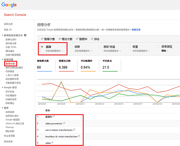The image size is (180, 146).
Task: Select the 網頁 radio button
Action: point(71,47)
